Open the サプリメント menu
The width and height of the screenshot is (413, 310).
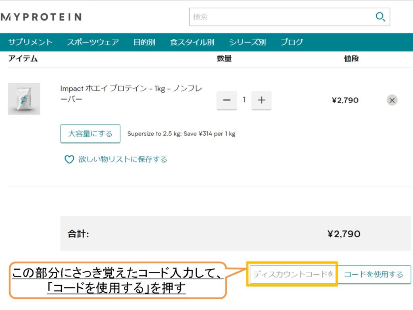30,42
